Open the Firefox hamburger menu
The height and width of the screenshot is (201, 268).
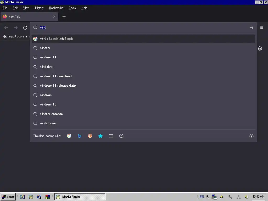click(x=261, y=27)
